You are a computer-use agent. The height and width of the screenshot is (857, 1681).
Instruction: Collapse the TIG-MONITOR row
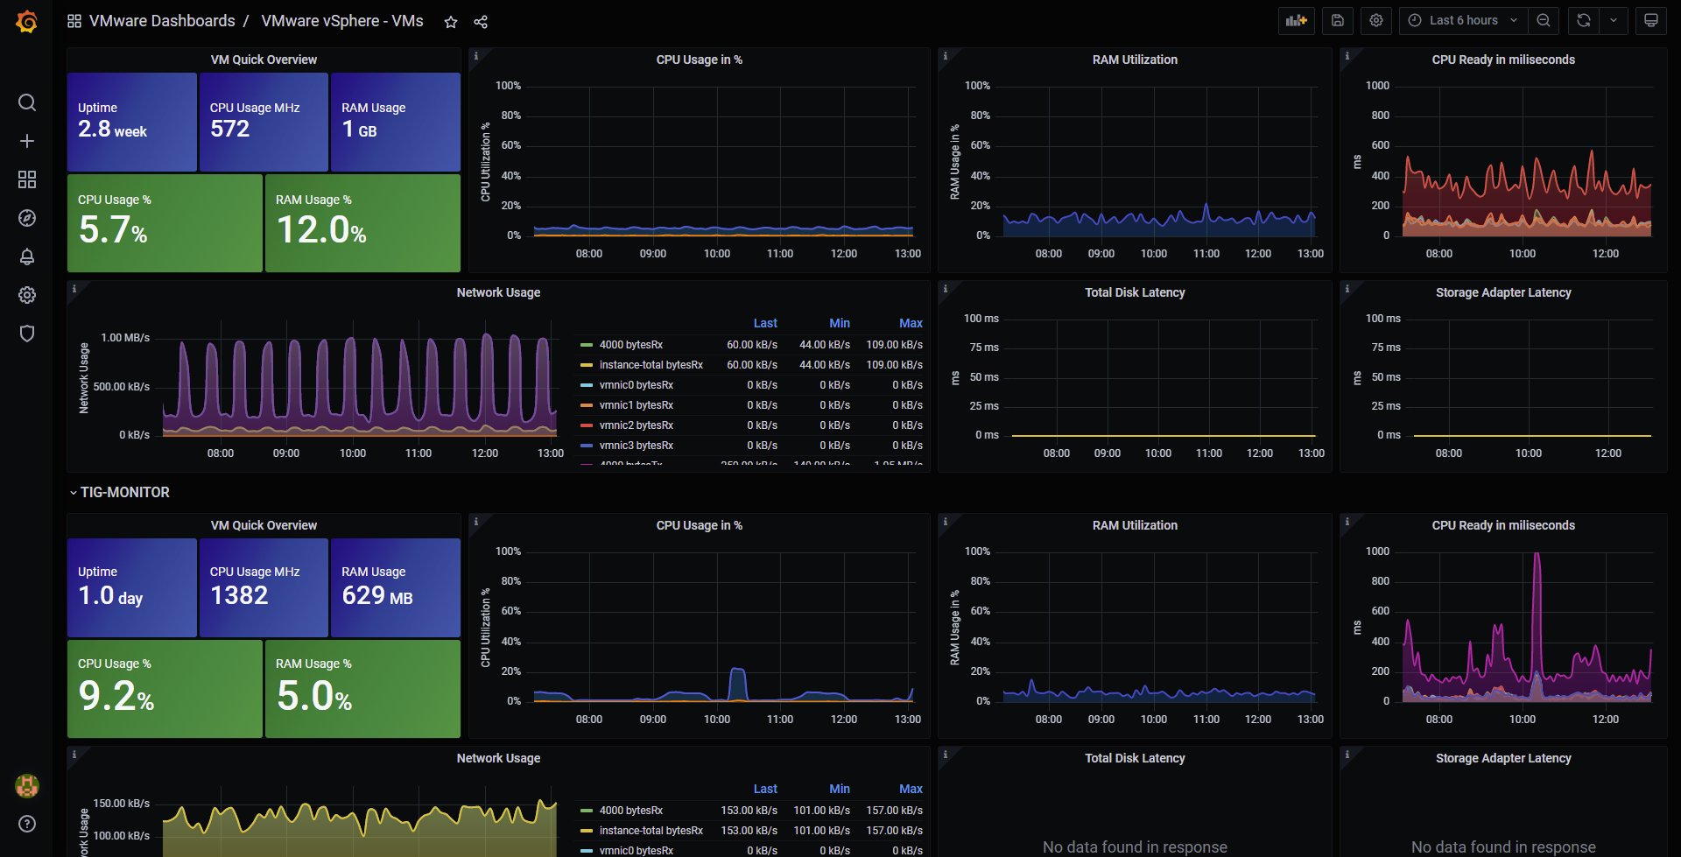(119, 492)
